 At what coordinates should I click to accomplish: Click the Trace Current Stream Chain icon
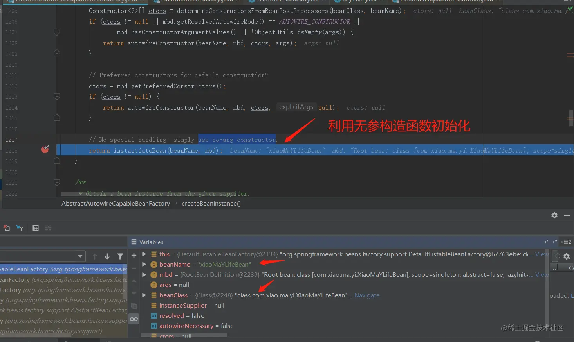click(48, 228)
